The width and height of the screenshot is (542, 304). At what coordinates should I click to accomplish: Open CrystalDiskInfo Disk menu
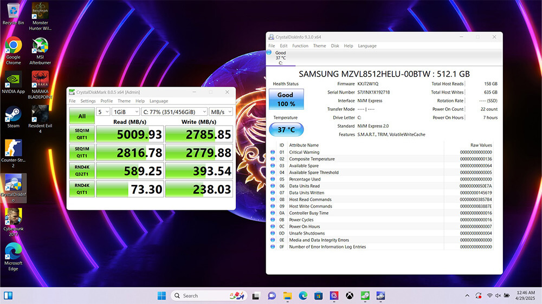pyautogui.click(x=335, y=46)
